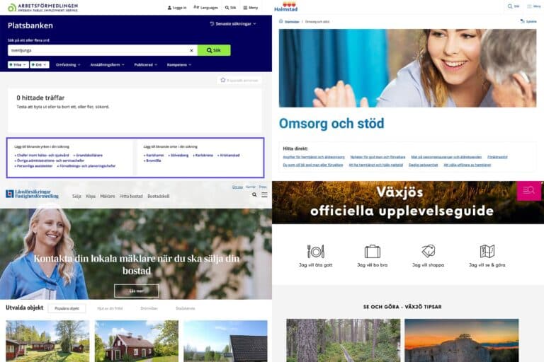Select the 'Jag vill äta gott' plate icon
The width and height of the screenshot is (544, 362).
(315, 252)
